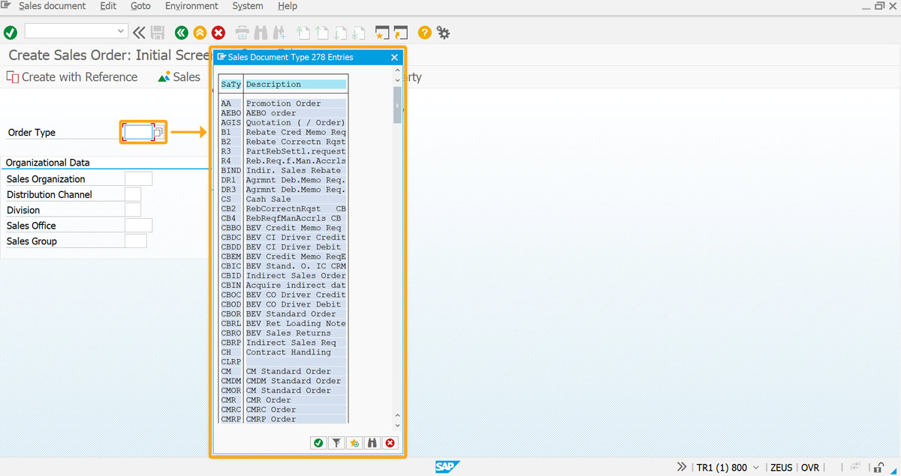
Task: Click the Next Page icon
Action: pos(340,32)
